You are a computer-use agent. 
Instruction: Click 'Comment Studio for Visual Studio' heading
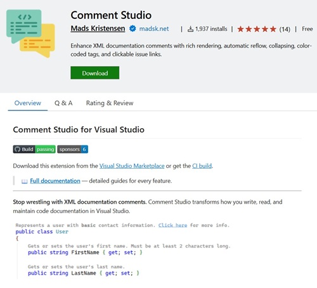coord(79,129)
